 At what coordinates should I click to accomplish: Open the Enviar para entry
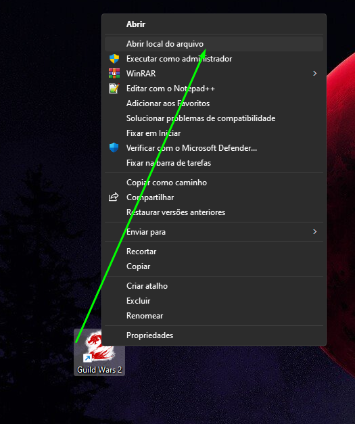pos(214,232)
